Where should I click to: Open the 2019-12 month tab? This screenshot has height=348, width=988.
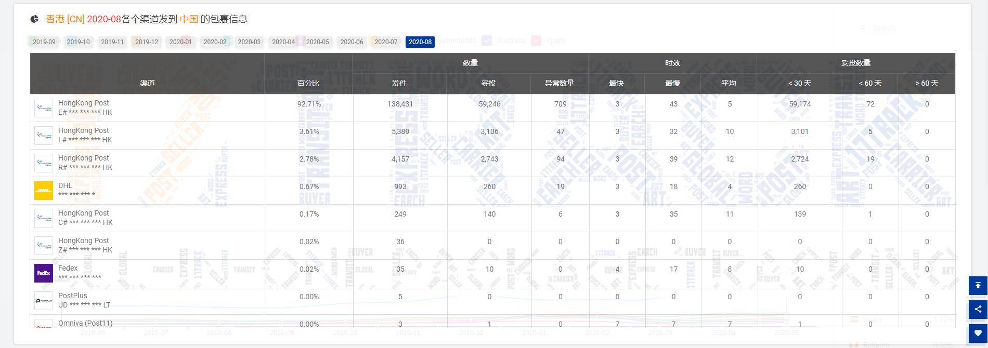(147, 42)
